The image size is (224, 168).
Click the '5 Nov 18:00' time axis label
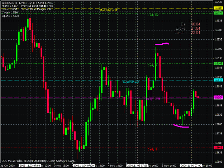(169, 166)
